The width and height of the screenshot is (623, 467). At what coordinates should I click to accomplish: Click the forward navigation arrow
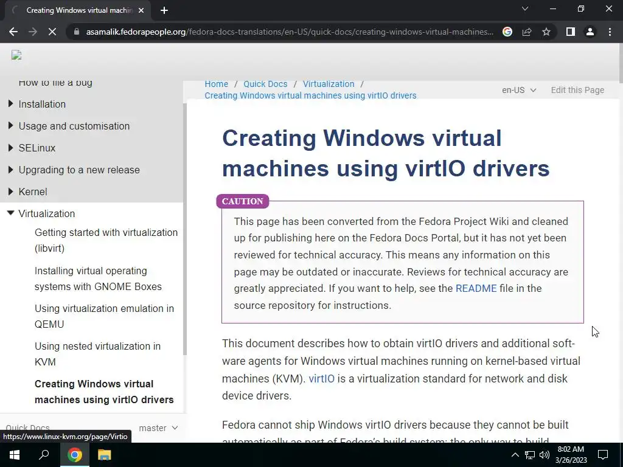(33, 32)
